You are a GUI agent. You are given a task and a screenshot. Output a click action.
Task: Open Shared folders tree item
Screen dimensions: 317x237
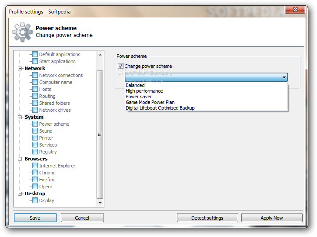(54, 103)
